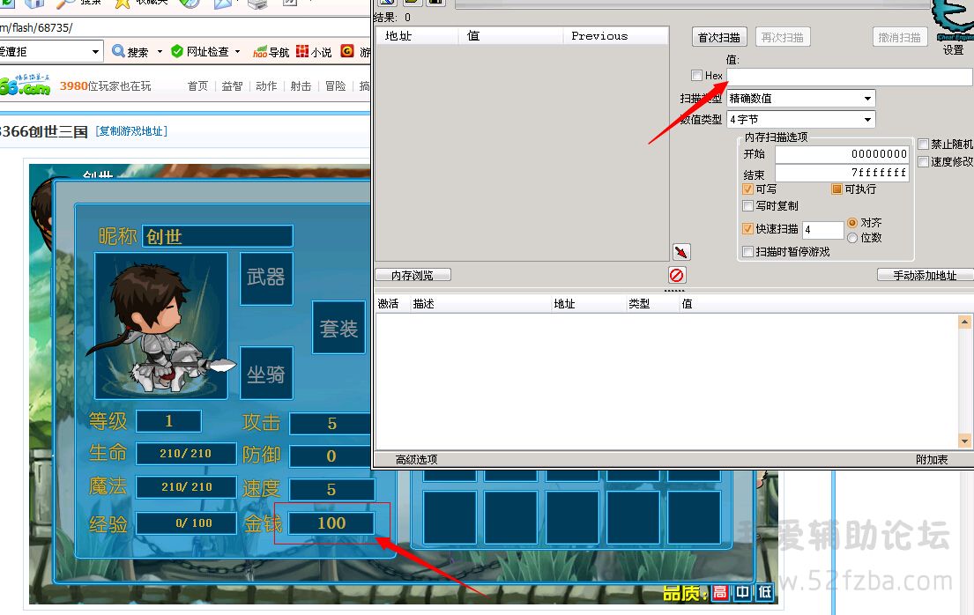
Task: Click the 开始 address field 00000000
Action: pyautogui.click(x=842, y=154)
